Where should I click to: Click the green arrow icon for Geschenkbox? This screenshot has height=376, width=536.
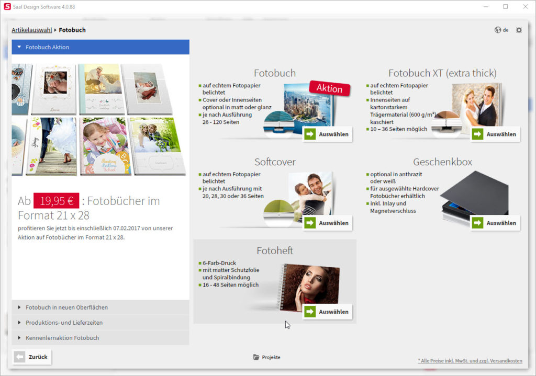pyautogui.click(x=477, y=223)
